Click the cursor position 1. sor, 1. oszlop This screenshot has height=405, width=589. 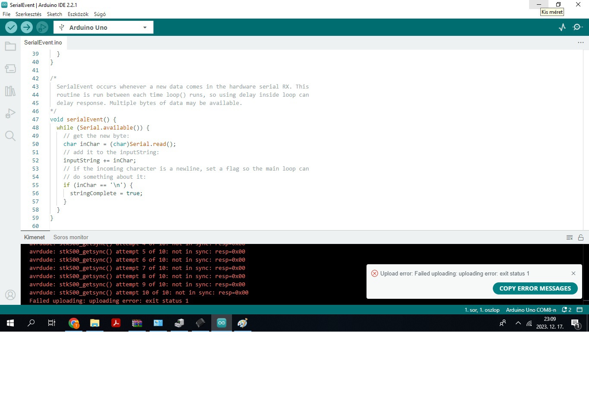click(x=482, y=310)
